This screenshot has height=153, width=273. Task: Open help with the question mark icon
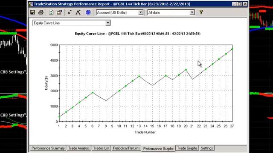coord(201,12)
